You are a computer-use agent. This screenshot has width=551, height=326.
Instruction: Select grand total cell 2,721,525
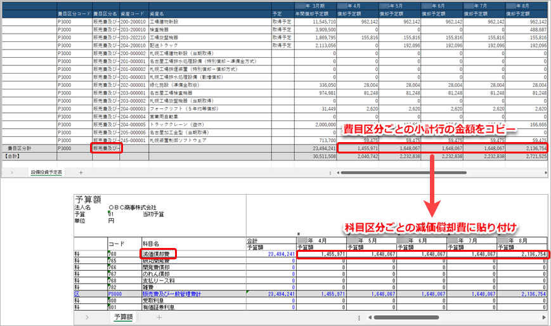526,156
